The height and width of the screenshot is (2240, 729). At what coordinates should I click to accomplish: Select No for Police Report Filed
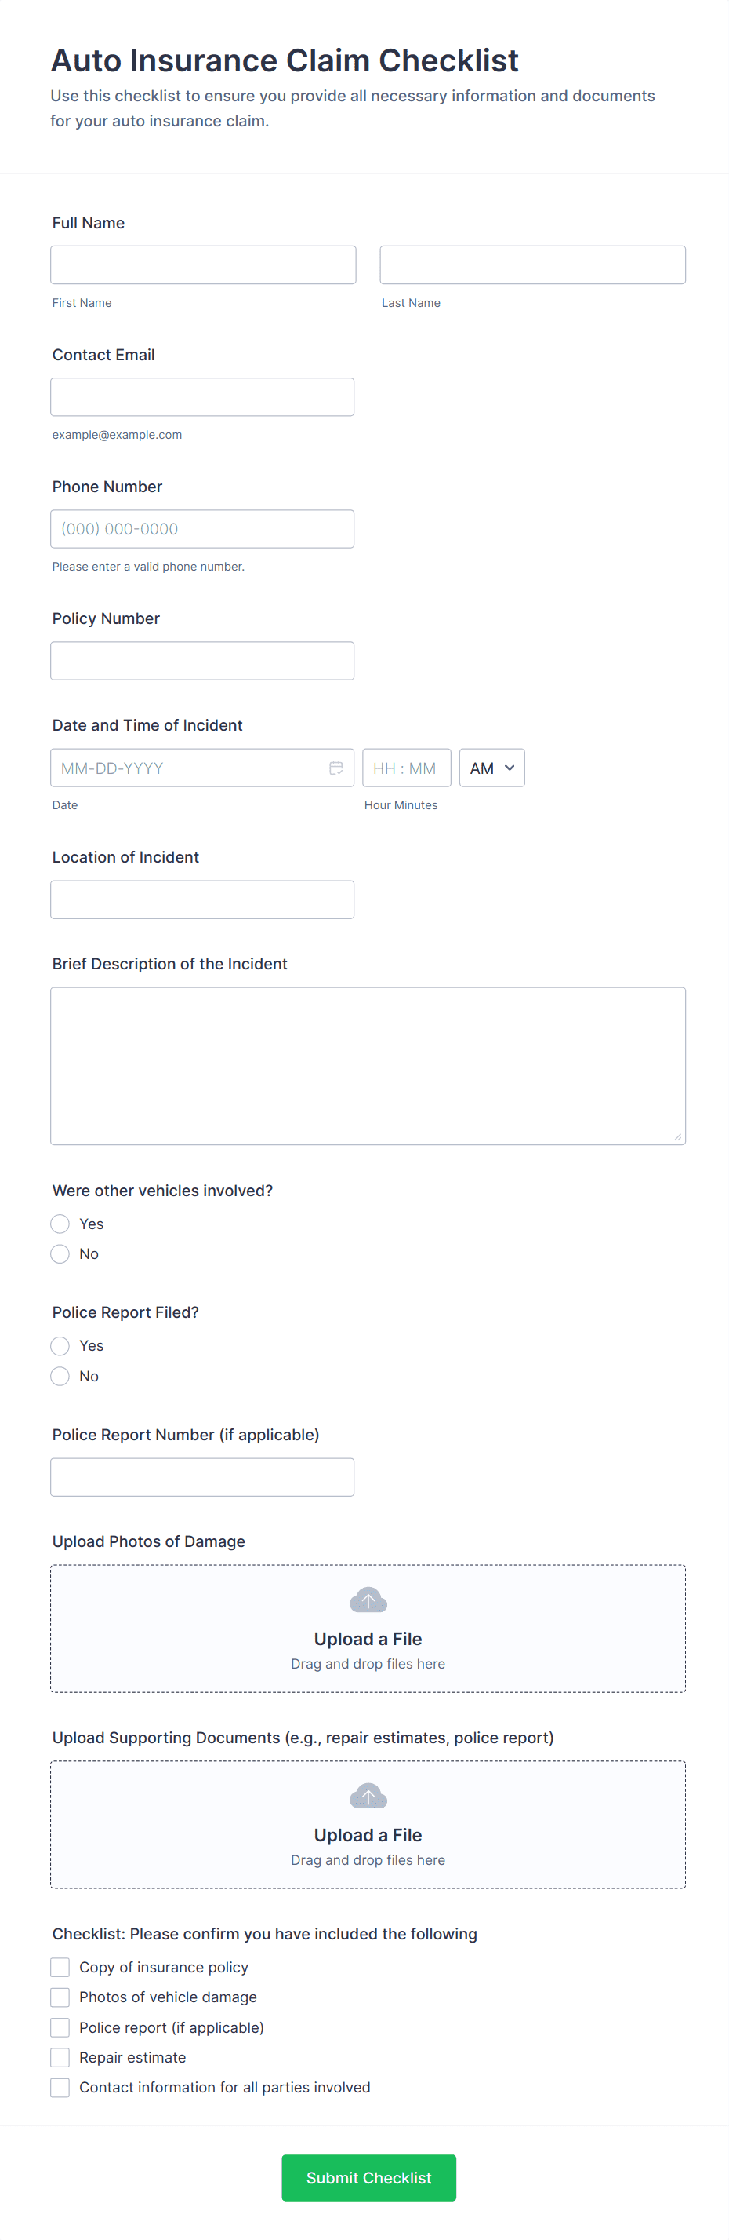pyautogui.click(x=60, y=1376)
